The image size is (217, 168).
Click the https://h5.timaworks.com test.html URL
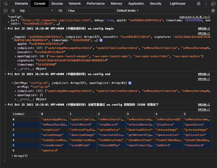point(56,20)
